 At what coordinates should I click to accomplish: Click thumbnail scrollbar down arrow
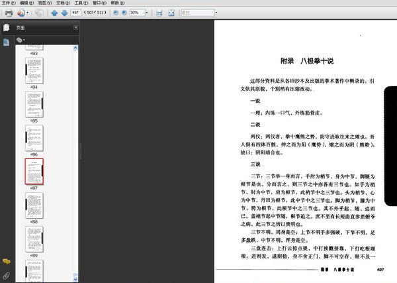click(75, 280)
